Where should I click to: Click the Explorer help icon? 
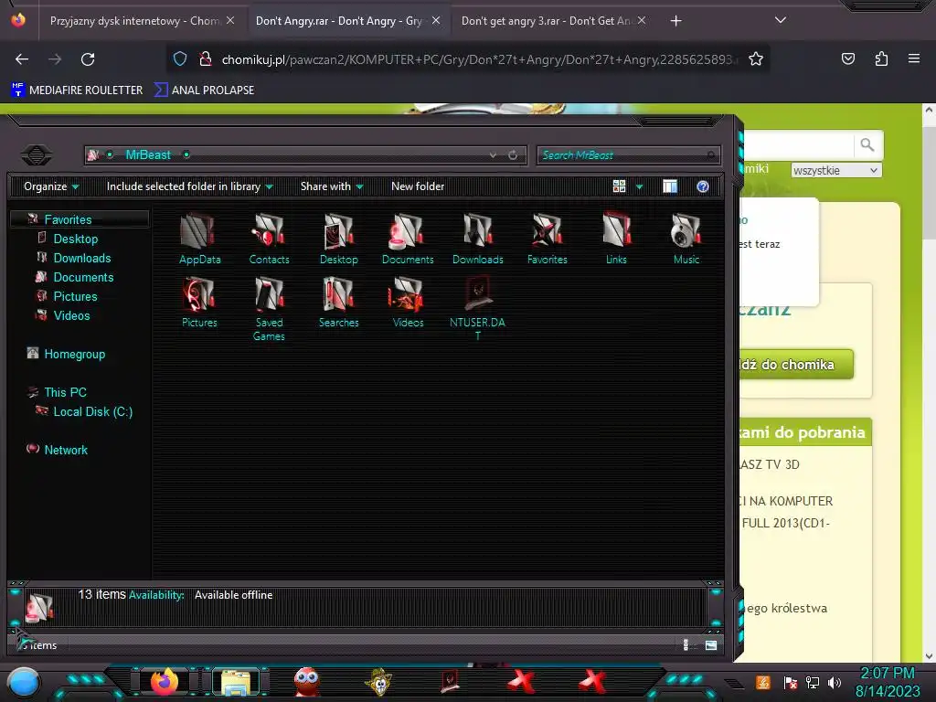click(x=703, y=186)
